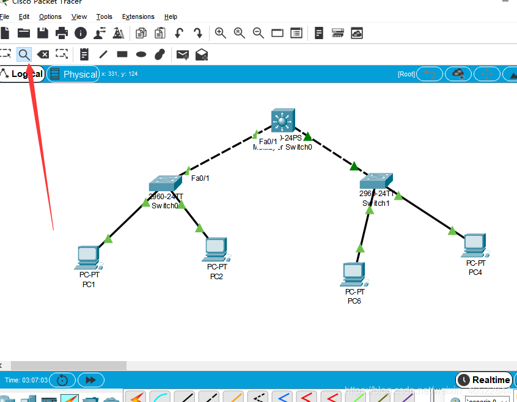517x402 pixels.
Task: Zoom out of the workspace
Action: 258,33
